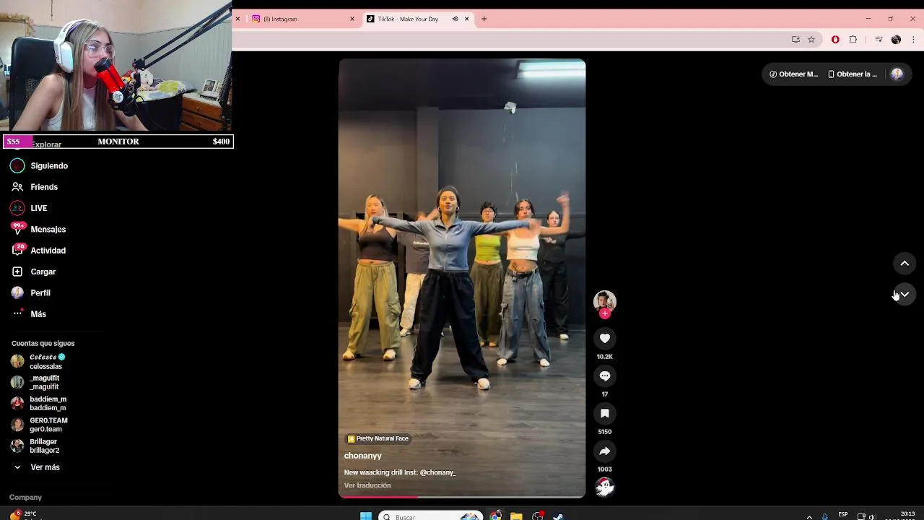The height and width of the screenshot is (520, 924).
Task: Open the Actividad notifications
Action: 39,251
